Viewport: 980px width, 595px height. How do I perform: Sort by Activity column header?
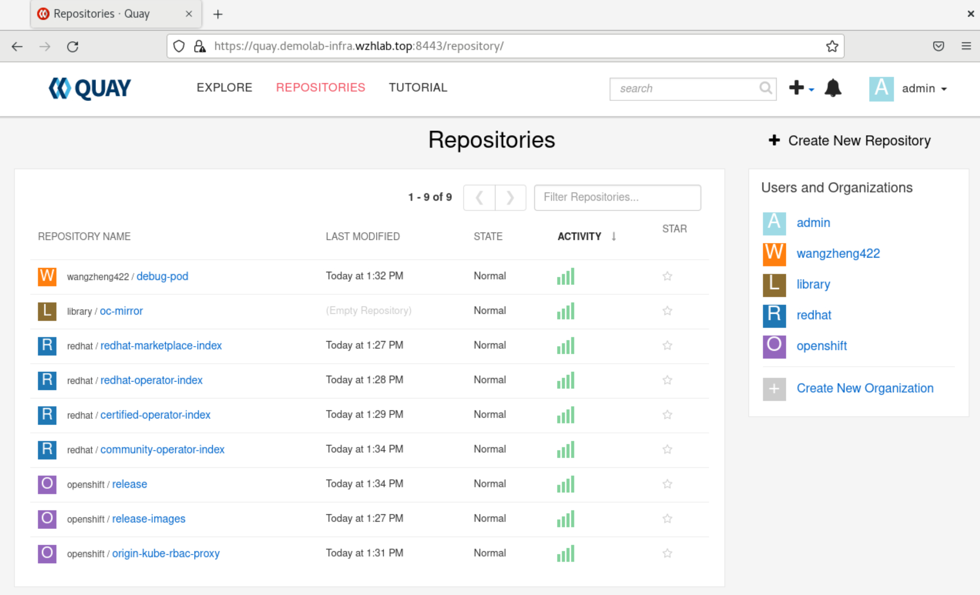[x=579, y=236]
